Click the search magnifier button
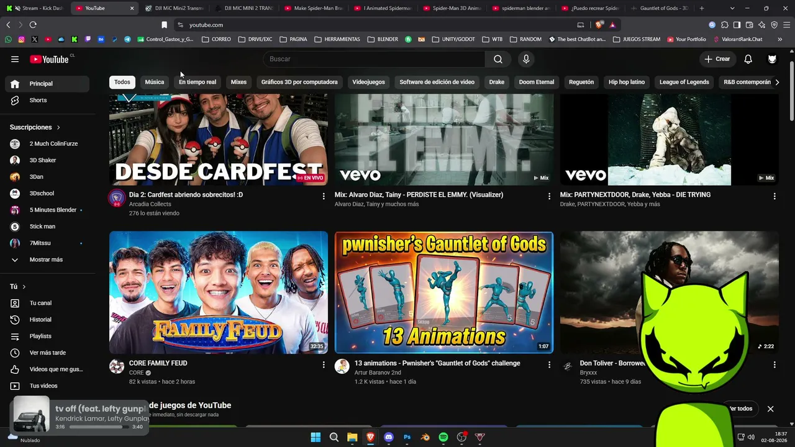Image resolution: width=795 pixels, height=447 pixels. 498,59
